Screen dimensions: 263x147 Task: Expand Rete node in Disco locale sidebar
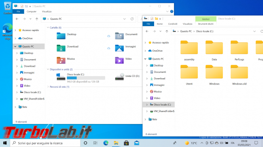145,119
